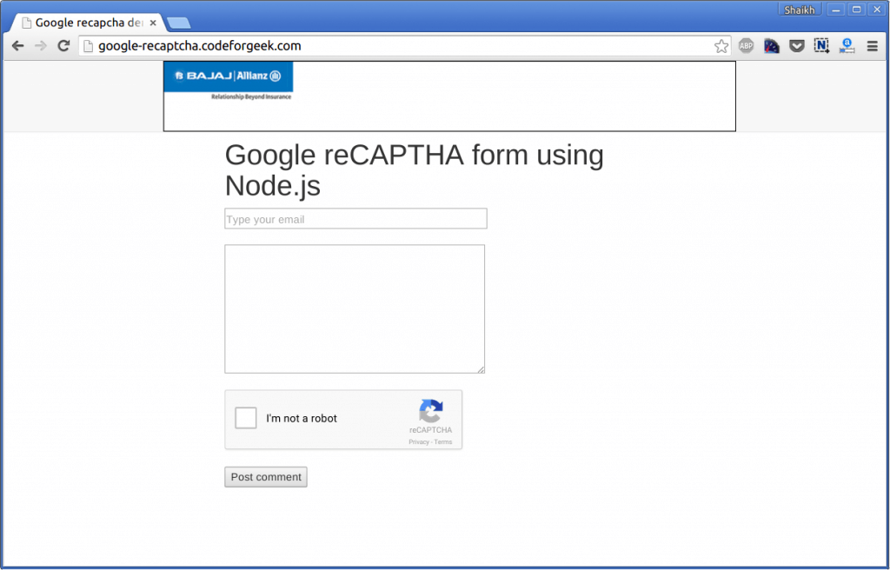
Task: Click the speedometer extension icon
Action: [x=771, y=45]
